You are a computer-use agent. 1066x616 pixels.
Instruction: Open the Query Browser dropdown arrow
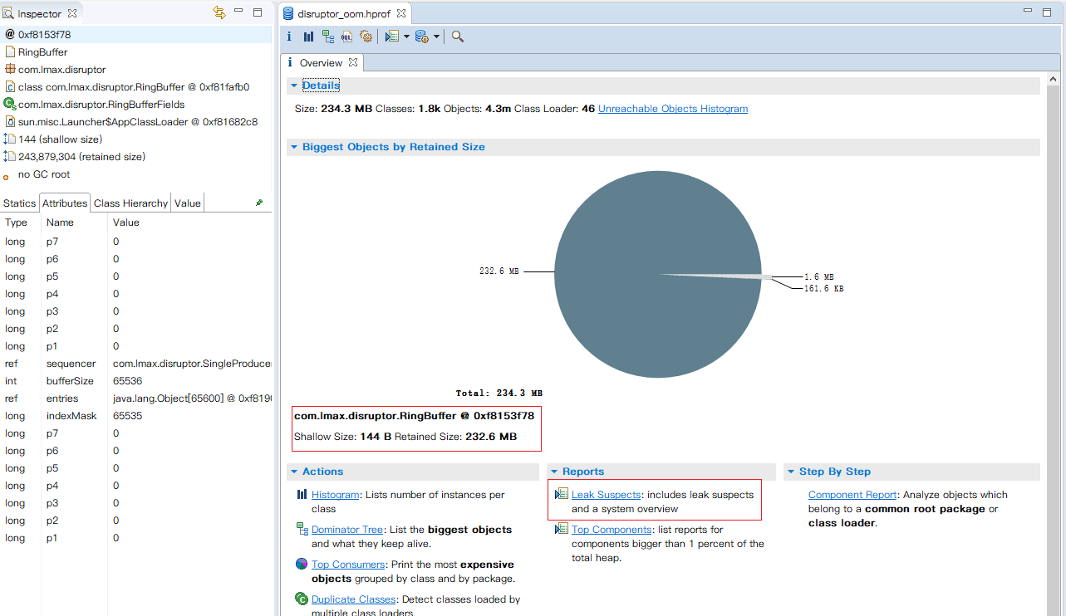[x=436, y=37]
